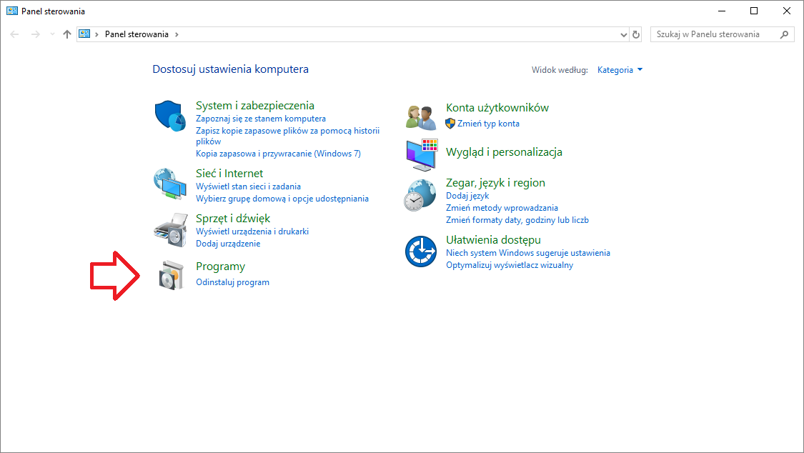Open the recent locations dropdown arrow
Image resolution: width=804 pixels, height=453 pixels.
click(x=51, y=34)
